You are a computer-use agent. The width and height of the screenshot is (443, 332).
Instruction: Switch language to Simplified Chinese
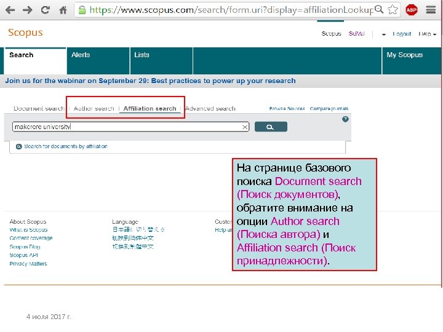pyautogui.click(x=133, y=238)
